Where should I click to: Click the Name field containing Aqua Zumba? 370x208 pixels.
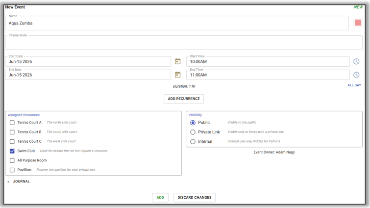click(x=176, y=23)
